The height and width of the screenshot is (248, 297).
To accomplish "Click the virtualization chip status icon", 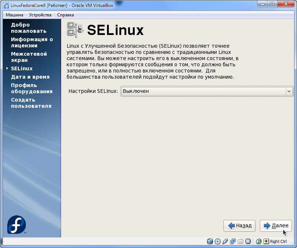I will [x=248, y=241].
